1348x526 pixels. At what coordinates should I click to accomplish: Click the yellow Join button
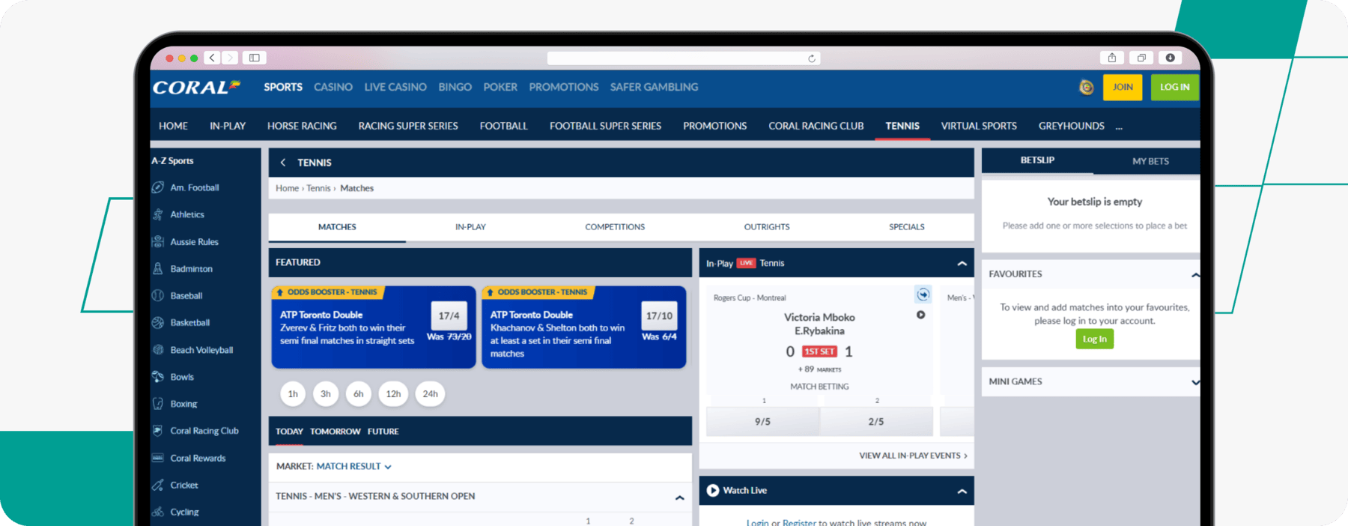point(1122,88)
